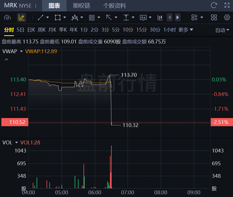Select the 月K timeframe
This screenshot has height=197, width=233.
tap(52, 30)
